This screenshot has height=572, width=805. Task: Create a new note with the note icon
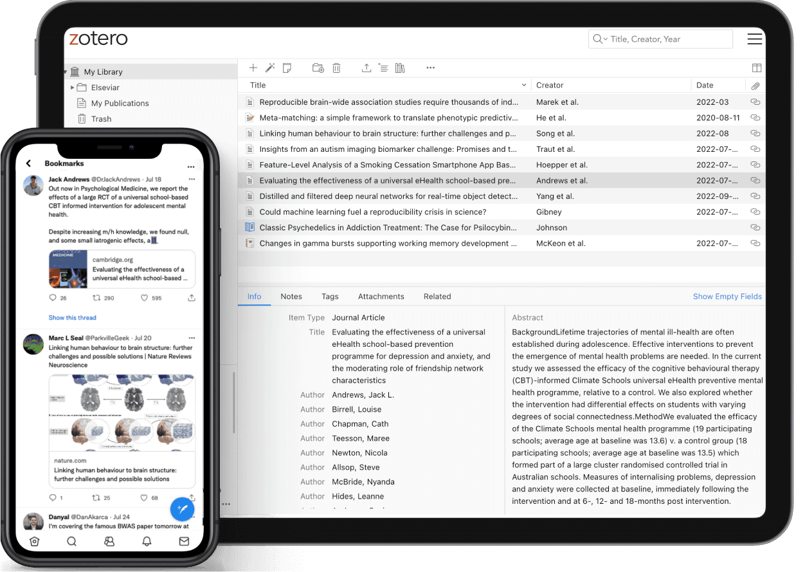point(287,68)
